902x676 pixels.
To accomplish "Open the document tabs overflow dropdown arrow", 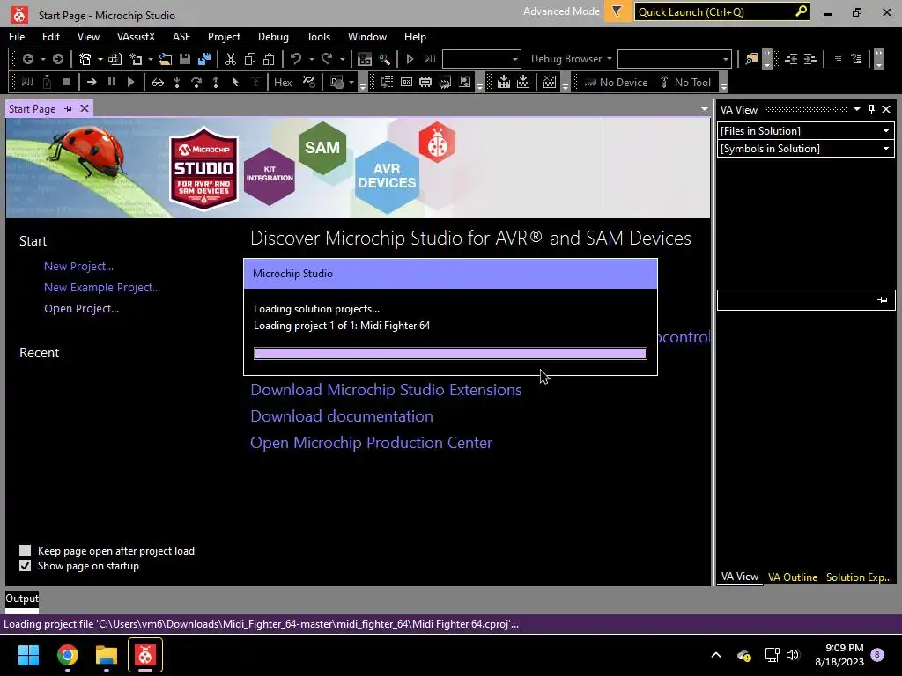I will pyautogui.click(x=704, y=109).
